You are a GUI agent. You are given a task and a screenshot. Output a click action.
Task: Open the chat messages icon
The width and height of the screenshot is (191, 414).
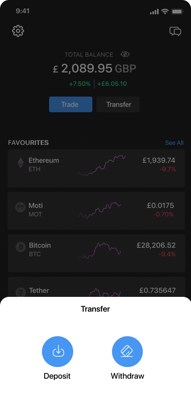click(175, 31)
